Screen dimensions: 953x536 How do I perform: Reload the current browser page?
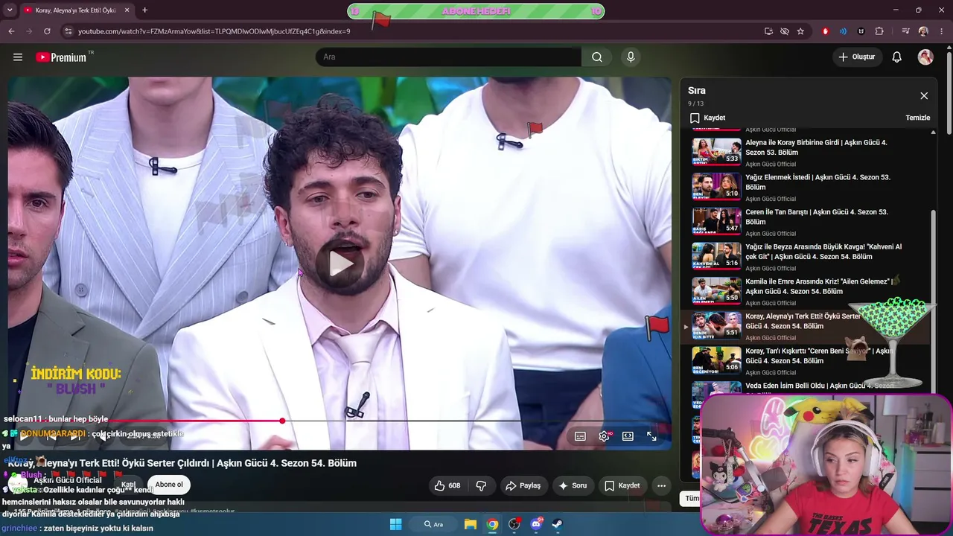(47, 31)
